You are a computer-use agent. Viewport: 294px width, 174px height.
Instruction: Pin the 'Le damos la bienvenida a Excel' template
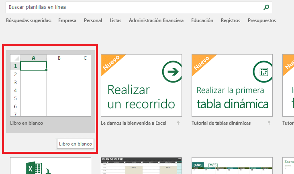tap(178, 123)
